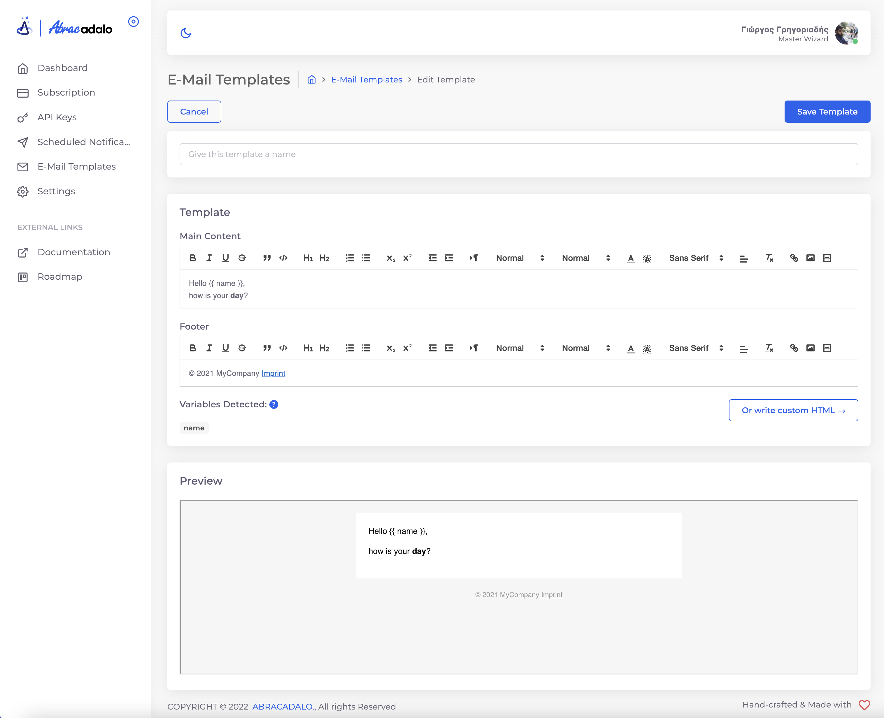884x718 pixels.
Task: Open Settings in sidebar
Action: pyautogui.click(x=46, y=191)
